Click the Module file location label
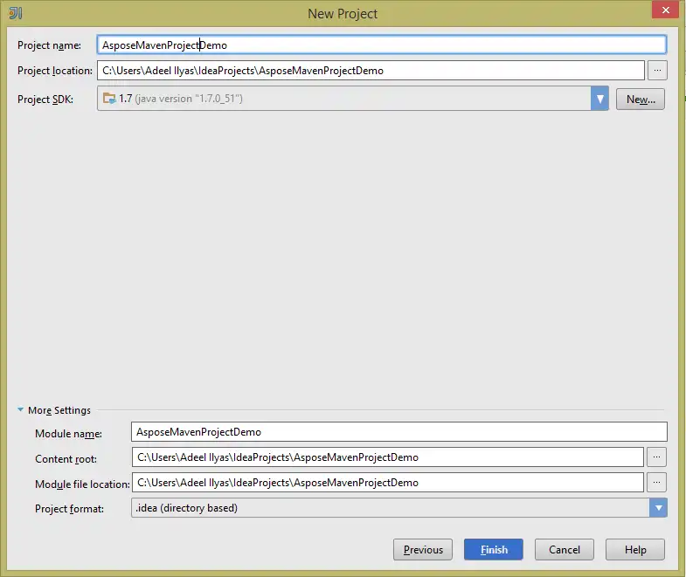Image resolution: width=686 pixels, height=577 pixels. [x=82, y=484]
